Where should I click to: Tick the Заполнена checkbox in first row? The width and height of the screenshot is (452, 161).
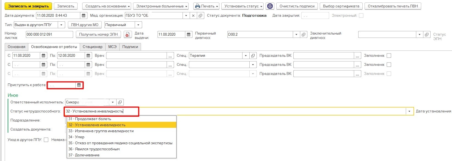[389, 56]
